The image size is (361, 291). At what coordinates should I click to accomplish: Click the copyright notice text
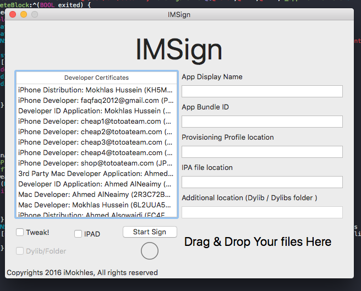[82, 273]
